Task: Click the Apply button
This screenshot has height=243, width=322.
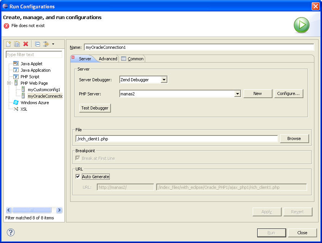Action: pos(267,212)
